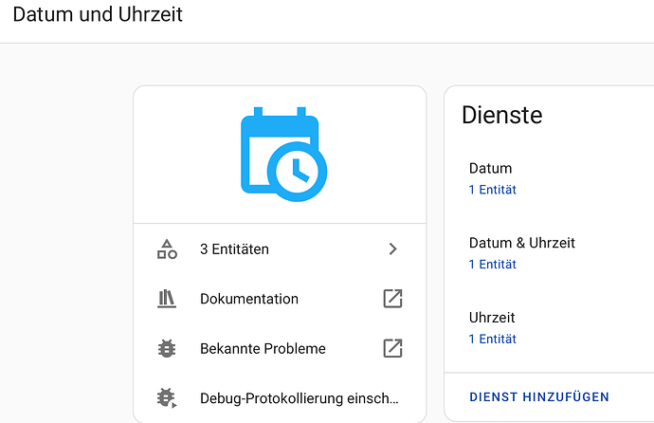Click the open-external icon in the Bekannte Probleme row
The height and width of the screenshot is (423, 654).
pyautogui.click(x=392, y=348)
